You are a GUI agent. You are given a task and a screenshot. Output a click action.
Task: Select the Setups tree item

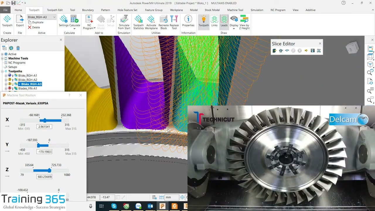coord(13,67)
